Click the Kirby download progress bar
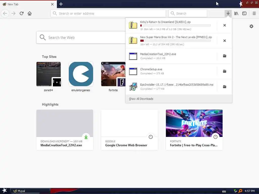Image resolution: width=259 pixels, height=194 pixels. (176, 26)
